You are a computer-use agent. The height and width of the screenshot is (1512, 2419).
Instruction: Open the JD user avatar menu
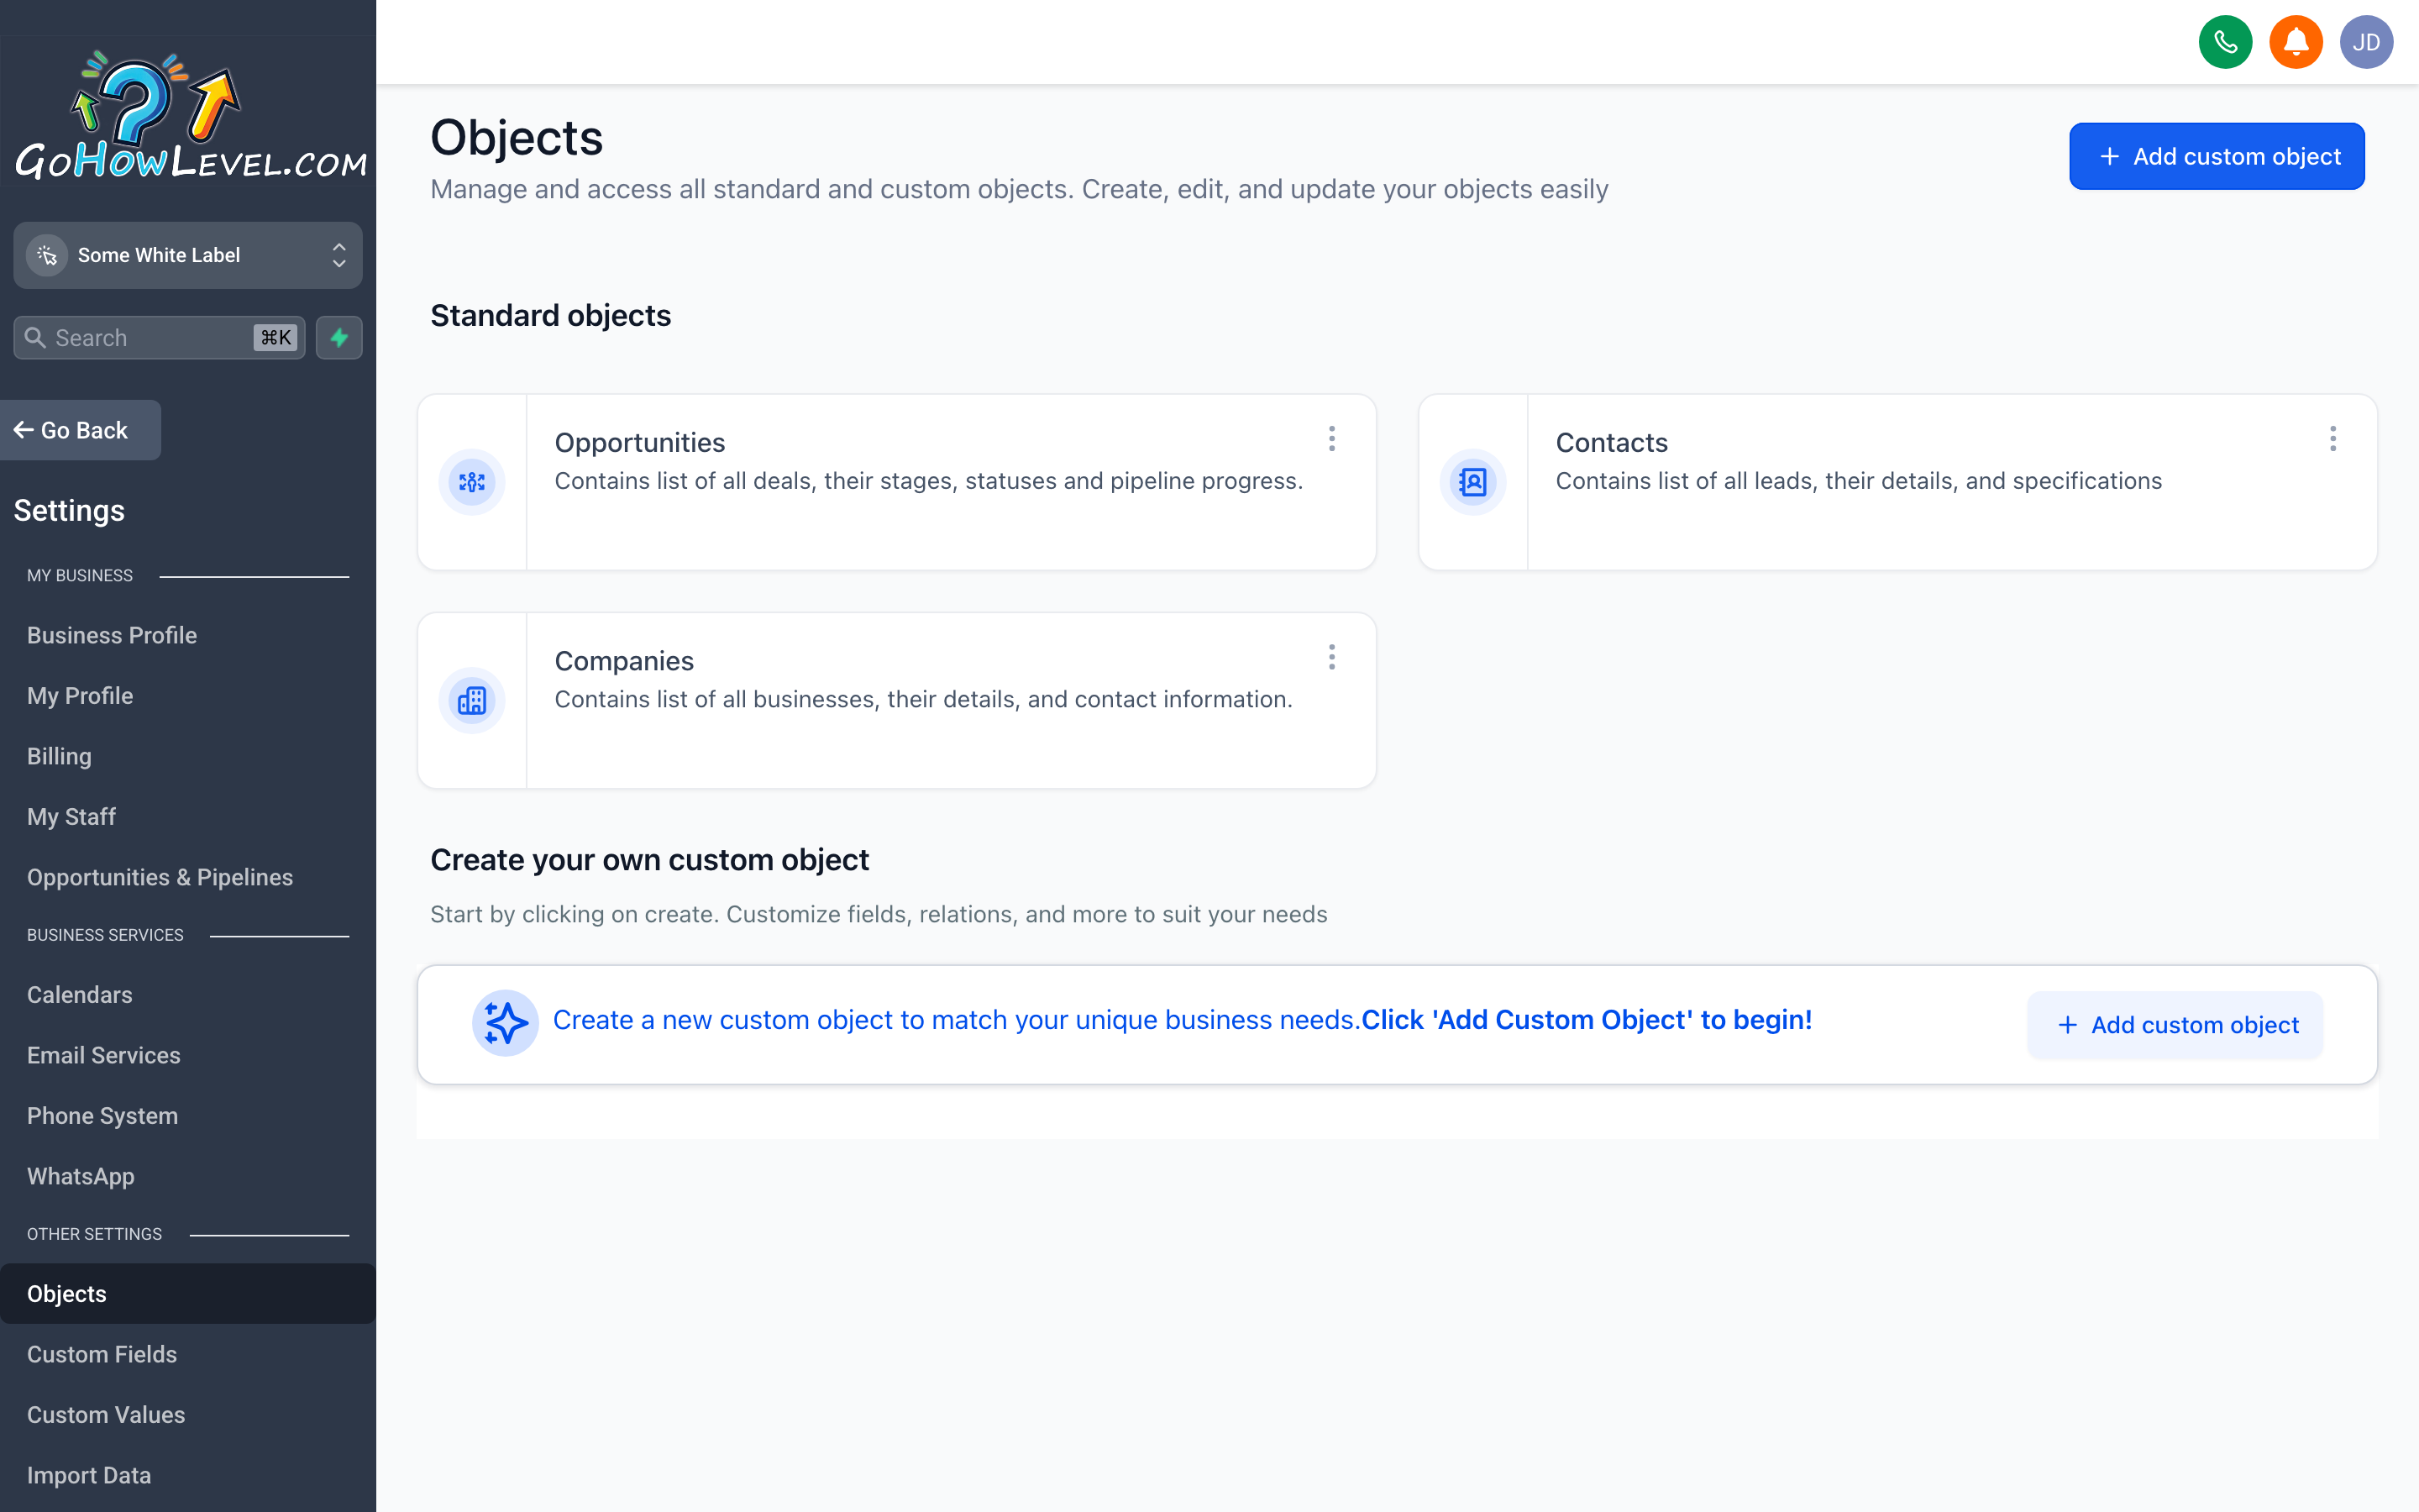2366,42
